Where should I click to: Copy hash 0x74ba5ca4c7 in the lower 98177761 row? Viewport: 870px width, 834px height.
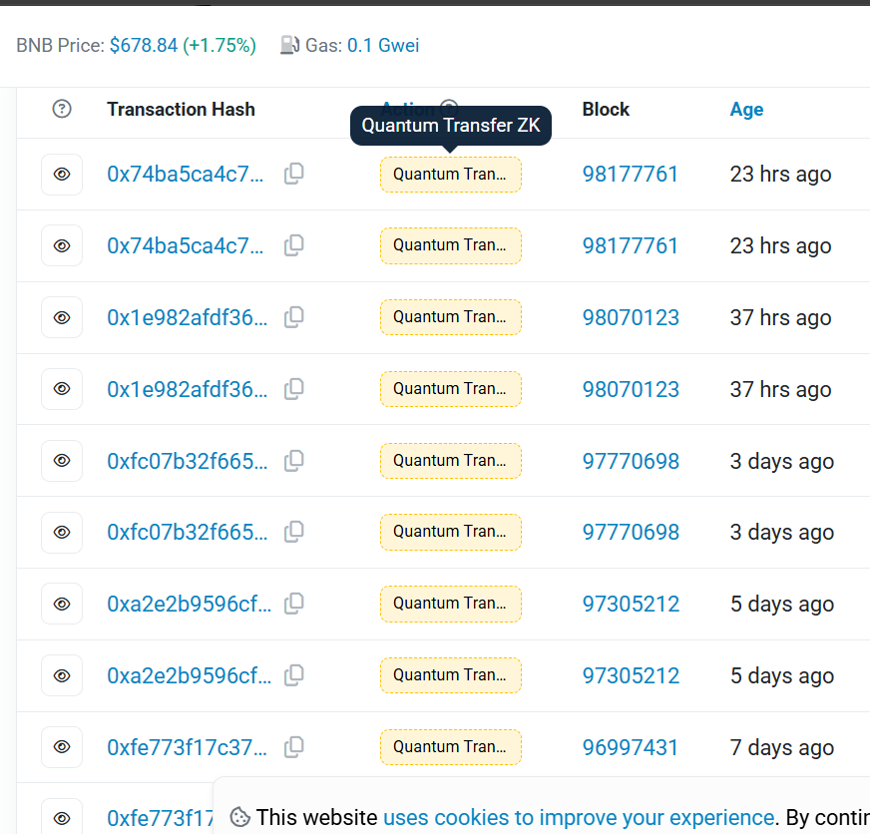click(294, 245)
